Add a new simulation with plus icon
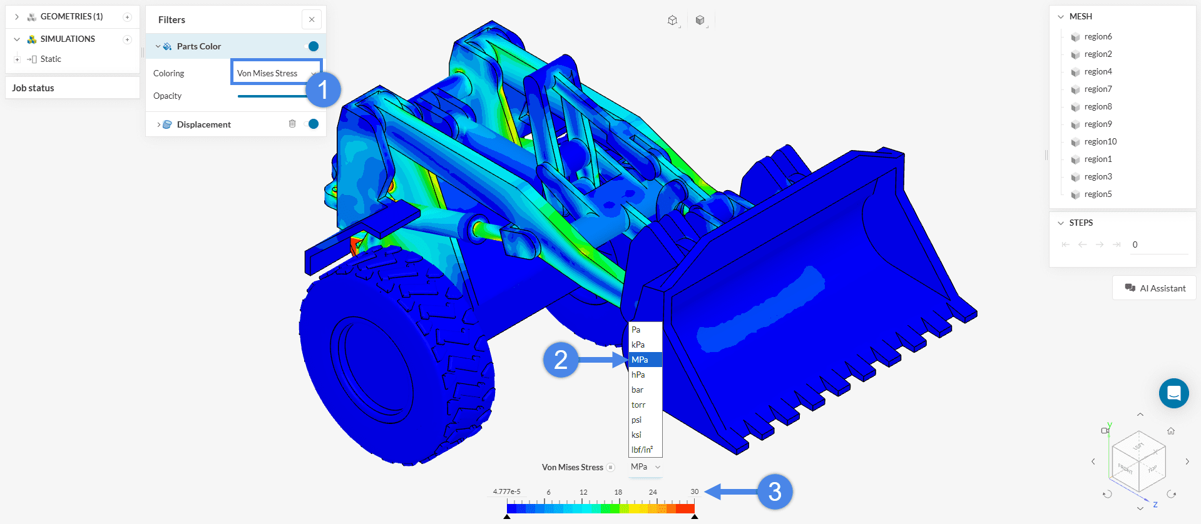The width and height of the screenshot is (1201, 524). [x=127, y=39]
